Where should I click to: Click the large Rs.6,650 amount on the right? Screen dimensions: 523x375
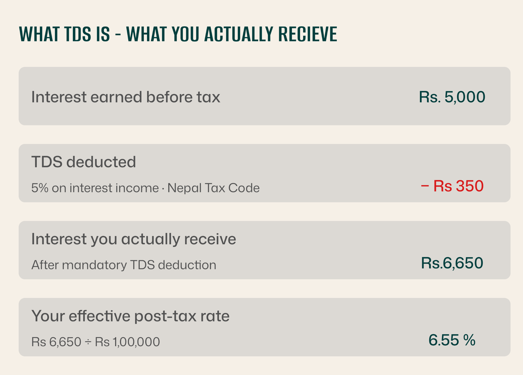tap(452, 263)
